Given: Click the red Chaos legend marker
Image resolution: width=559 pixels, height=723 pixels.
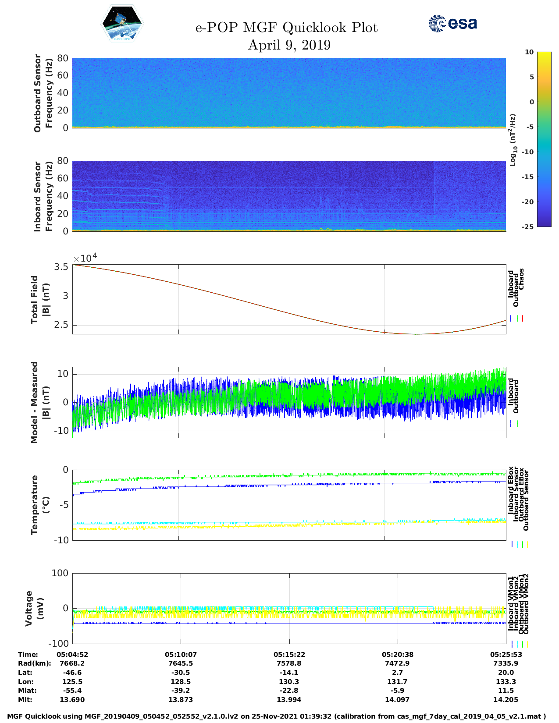Looking at the screenshot, I should 523,319.
